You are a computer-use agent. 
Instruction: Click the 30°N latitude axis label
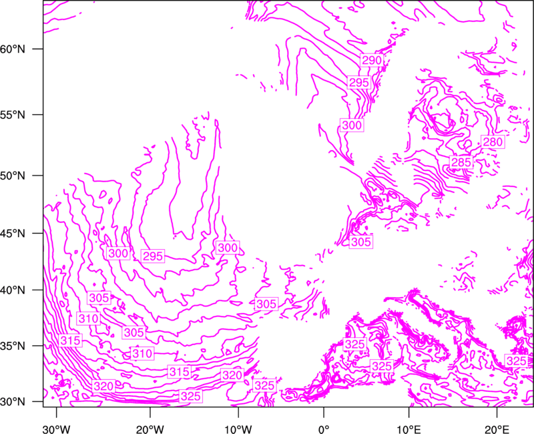click(x=13, y=402)
